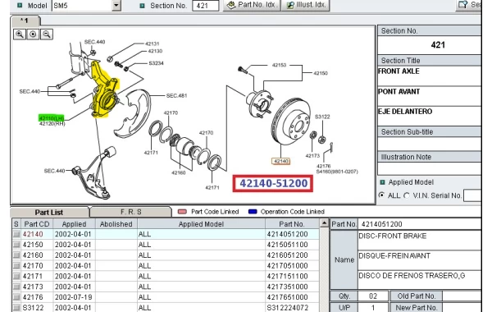Check the box for part 42140 row

click(16, 234)
